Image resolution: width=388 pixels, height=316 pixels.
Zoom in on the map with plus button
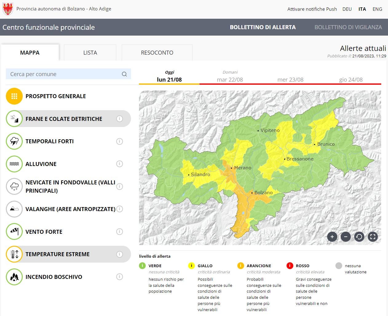click(332, 237)
